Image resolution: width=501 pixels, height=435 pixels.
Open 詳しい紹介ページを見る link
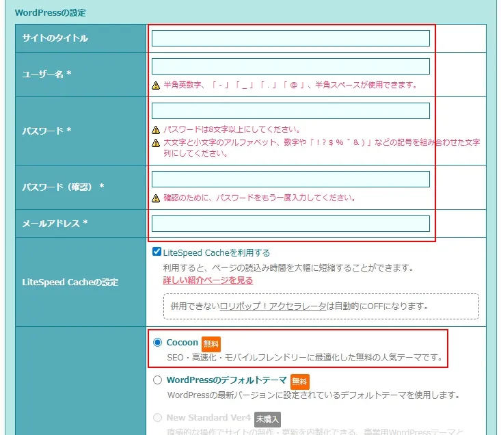208,280
